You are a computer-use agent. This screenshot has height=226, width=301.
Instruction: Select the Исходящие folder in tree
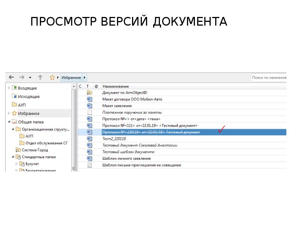pos(29,96)
